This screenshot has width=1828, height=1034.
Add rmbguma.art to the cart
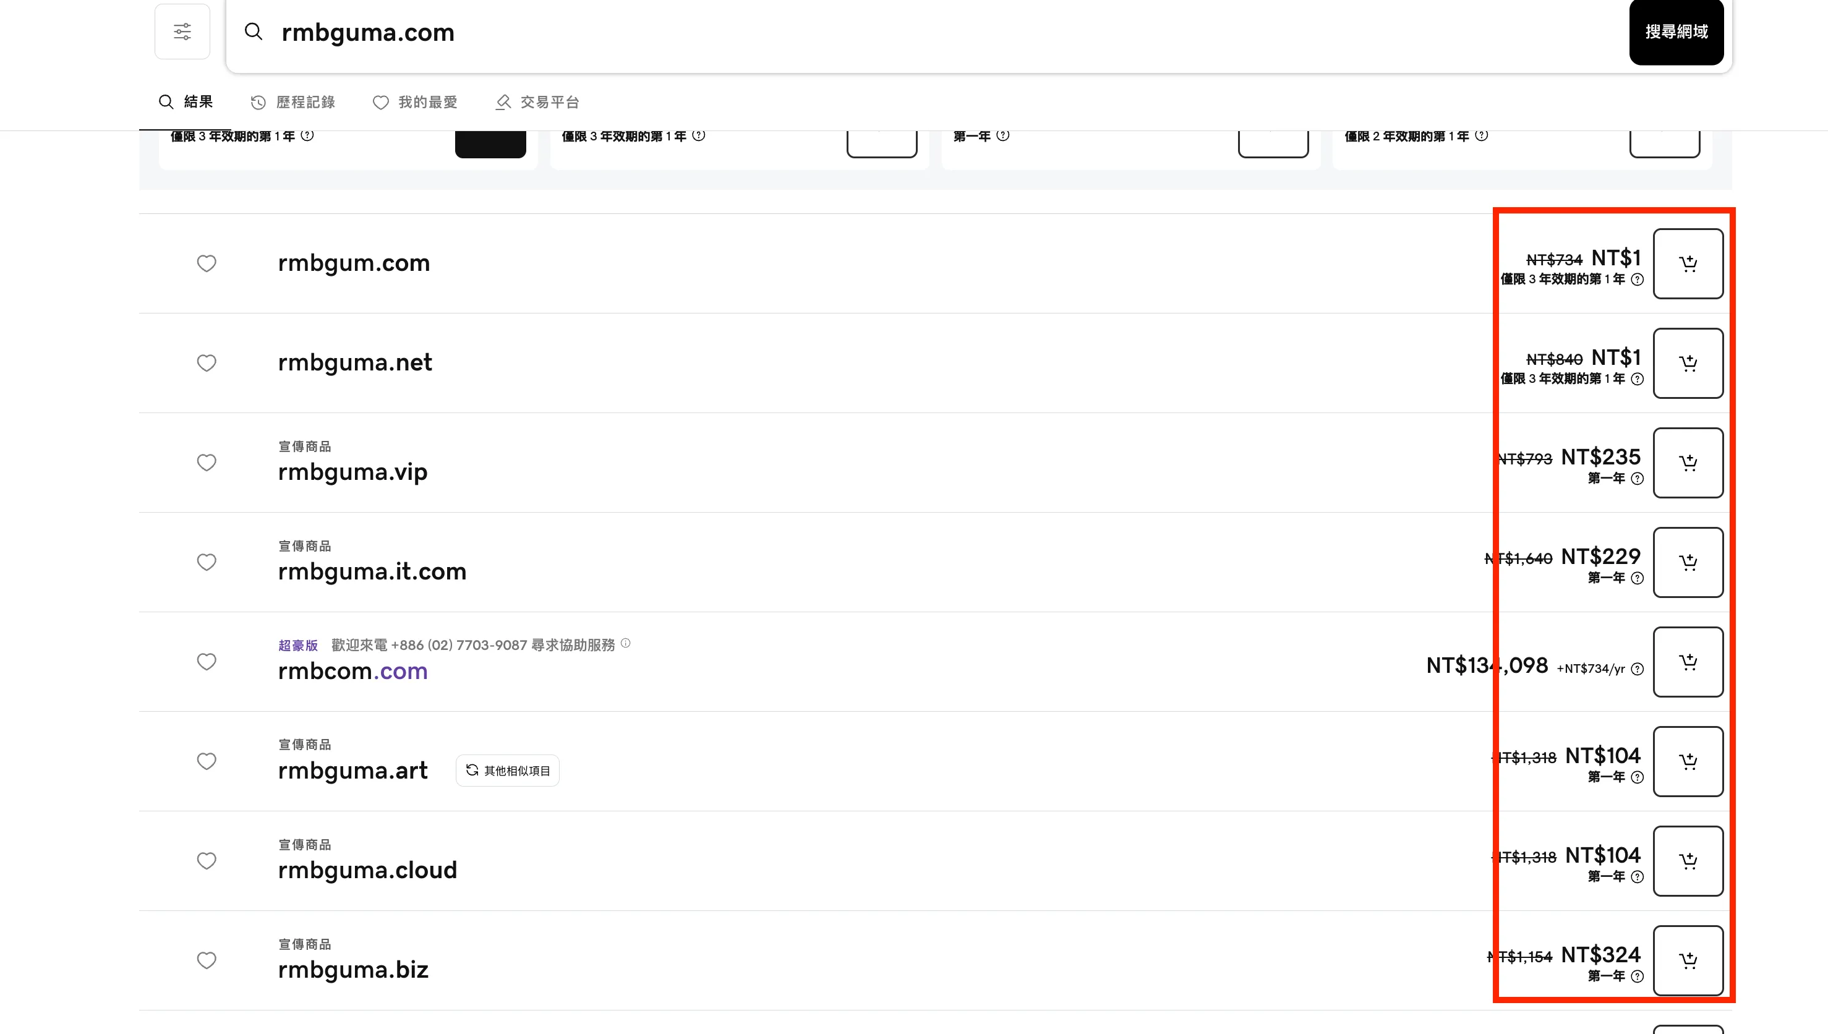tap(1688, 761)
